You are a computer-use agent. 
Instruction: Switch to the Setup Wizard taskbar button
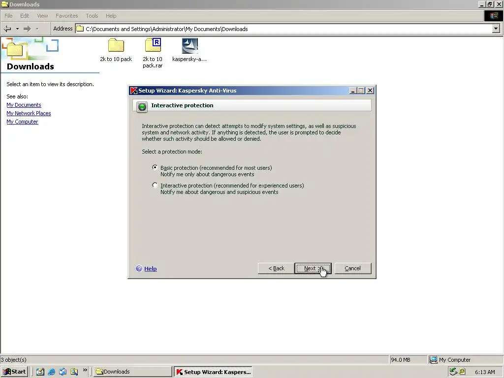(213, 372)
